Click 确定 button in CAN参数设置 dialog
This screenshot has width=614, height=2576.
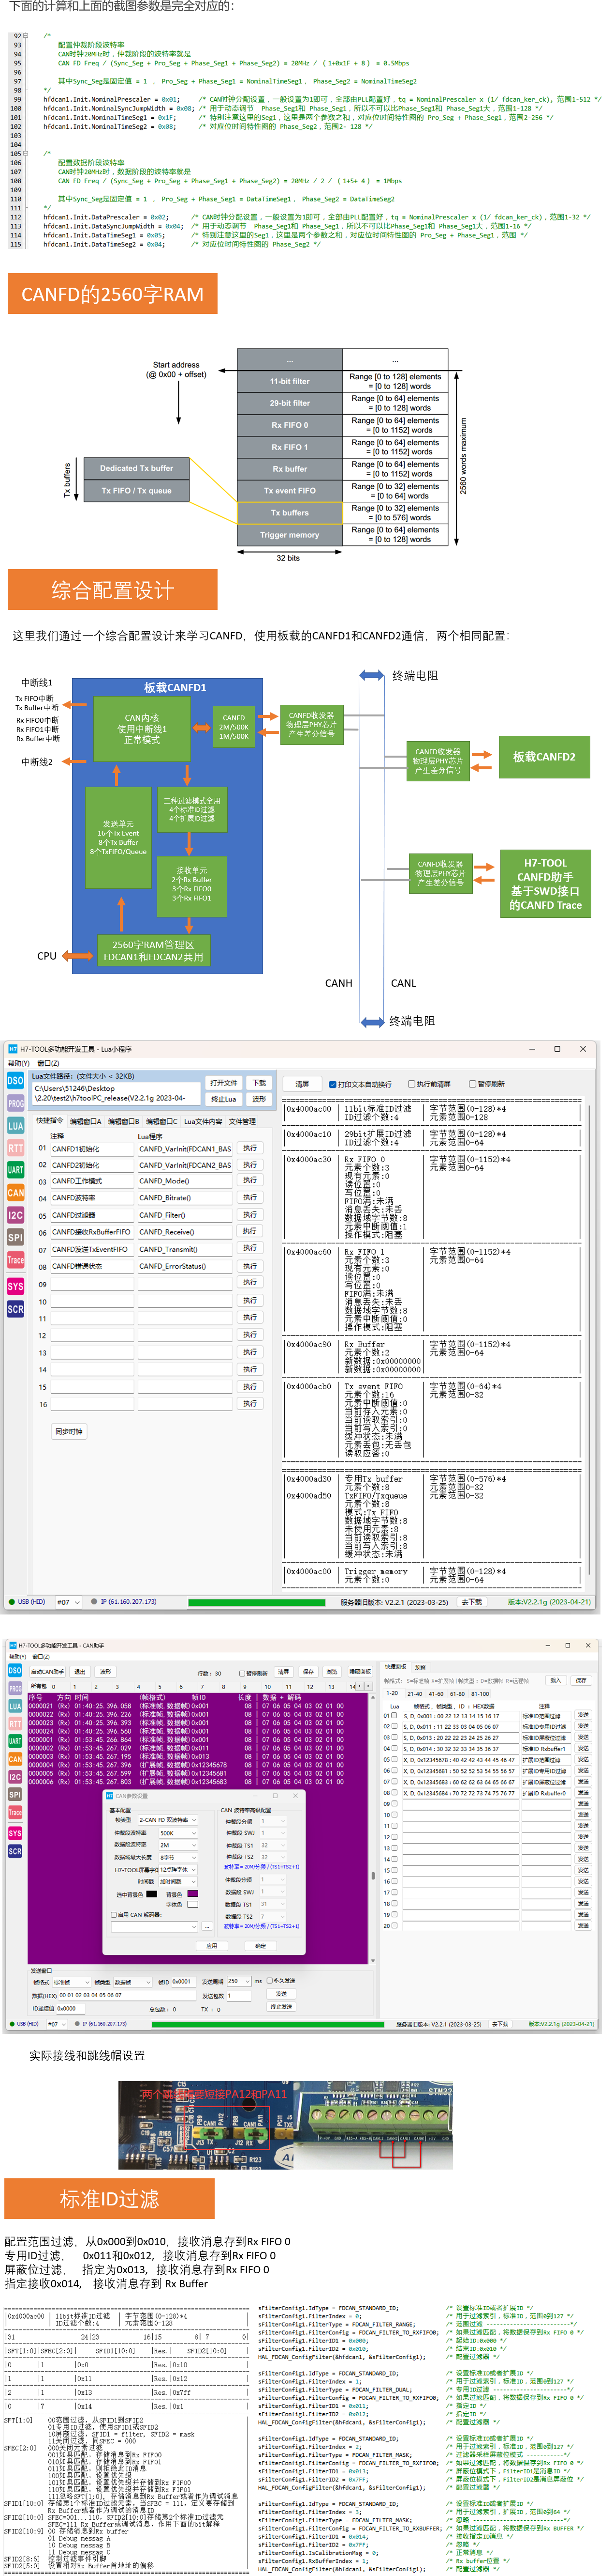[261, 1946]
